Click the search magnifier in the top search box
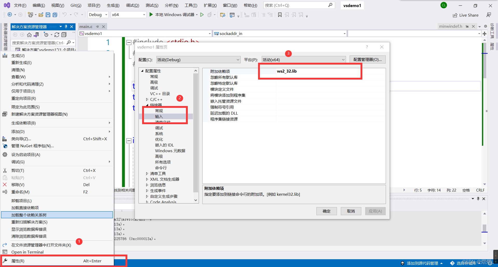This screenshot has height=267, width=498. tap(330, 5)
